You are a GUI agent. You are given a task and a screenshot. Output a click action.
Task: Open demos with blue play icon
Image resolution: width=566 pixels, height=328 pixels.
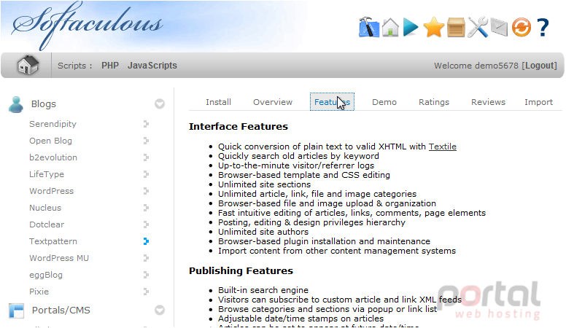coord(411,28)
